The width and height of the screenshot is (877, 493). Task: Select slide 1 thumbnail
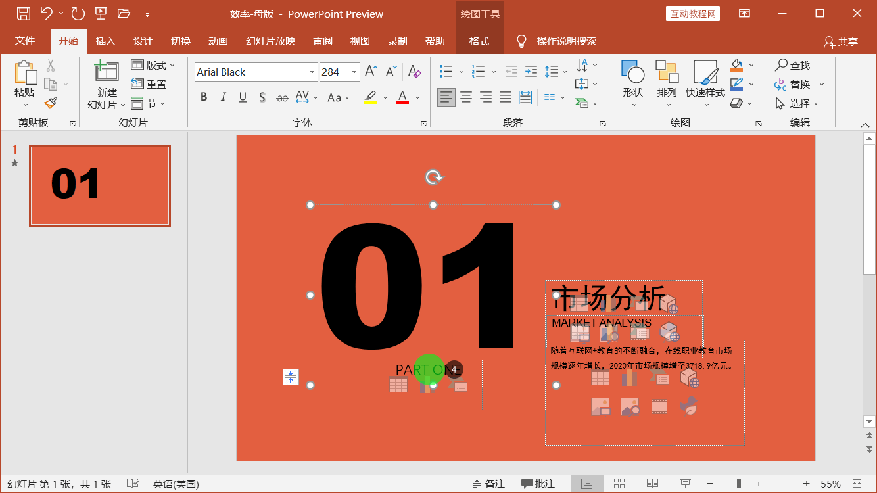pos(100,185)
